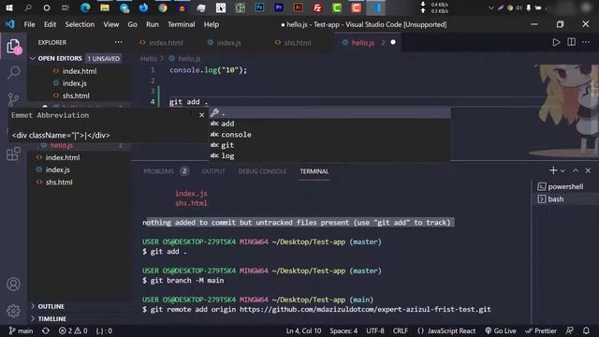Open index.js under Open Editors

click(75, 83)
